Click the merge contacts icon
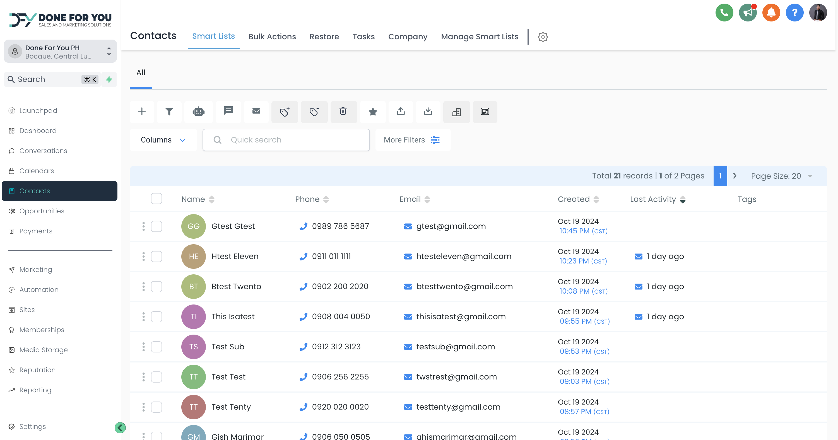The width and height of the screenshot is (838, 440). [x=485, y=112]
